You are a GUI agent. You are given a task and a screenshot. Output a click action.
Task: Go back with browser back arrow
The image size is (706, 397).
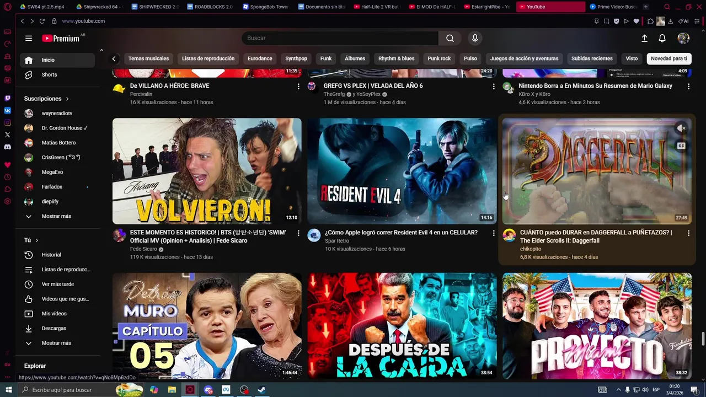[x=22, y=21]
